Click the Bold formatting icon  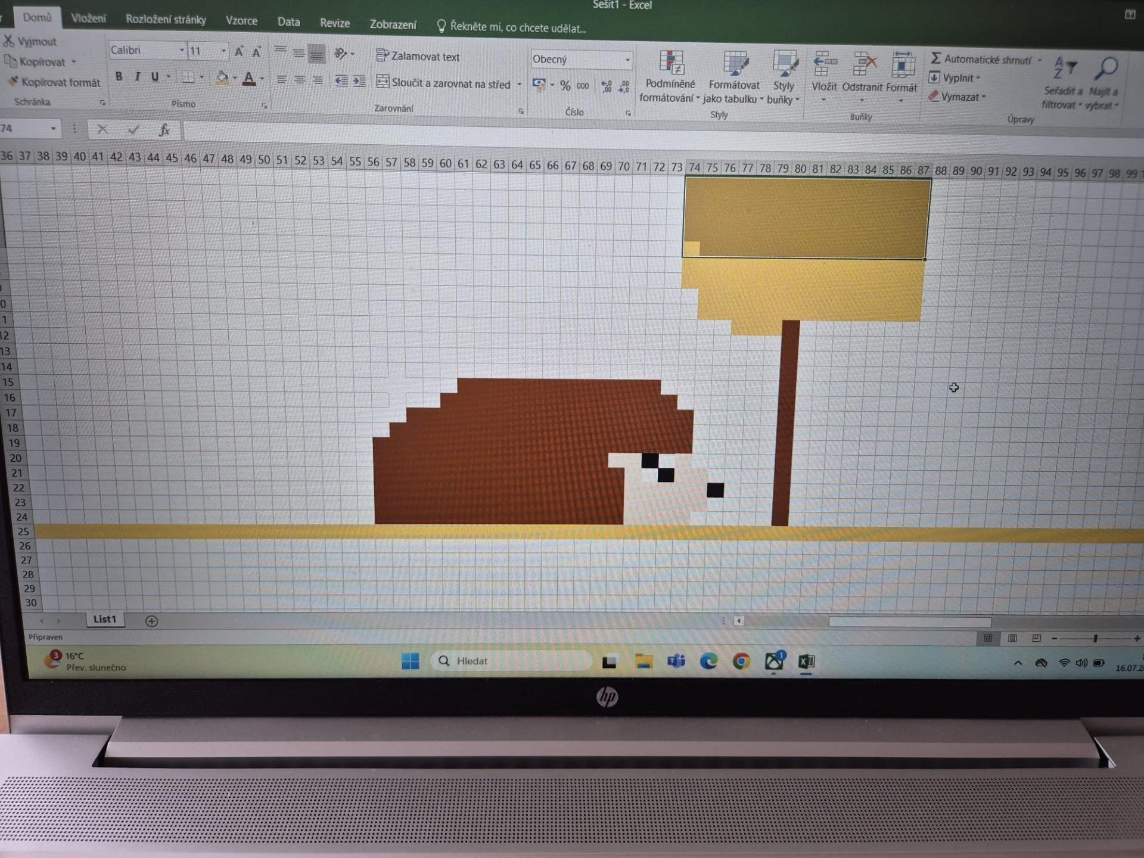119,76
